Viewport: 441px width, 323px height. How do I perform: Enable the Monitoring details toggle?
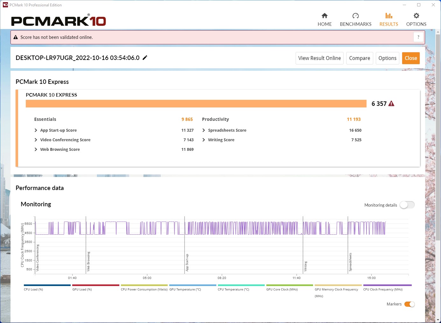[407, 205]
